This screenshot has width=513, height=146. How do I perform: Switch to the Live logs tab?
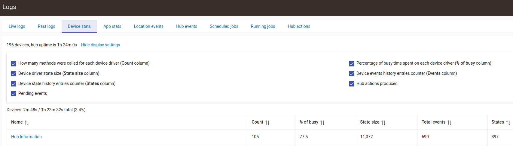17,26
